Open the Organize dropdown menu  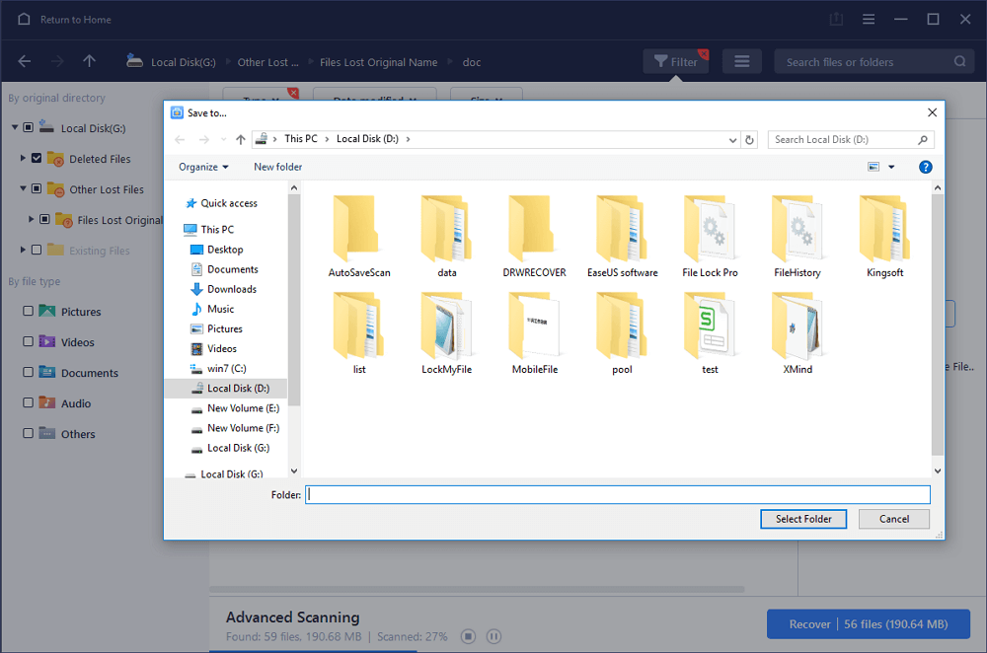point(203,167)
